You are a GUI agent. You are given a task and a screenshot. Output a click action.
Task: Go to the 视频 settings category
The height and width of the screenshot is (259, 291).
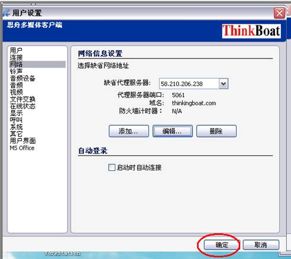[16, 92]
